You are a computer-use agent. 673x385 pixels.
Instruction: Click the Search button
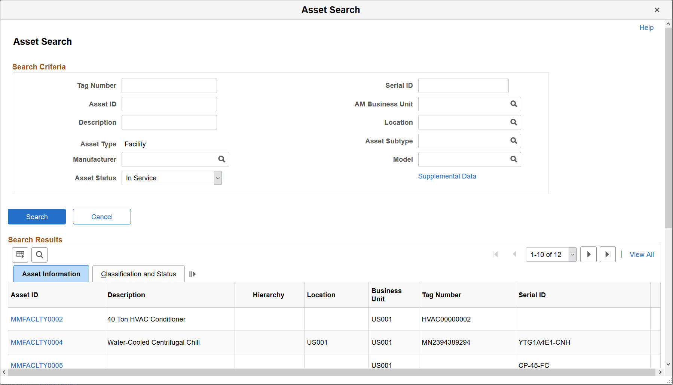tap(36, 217)
